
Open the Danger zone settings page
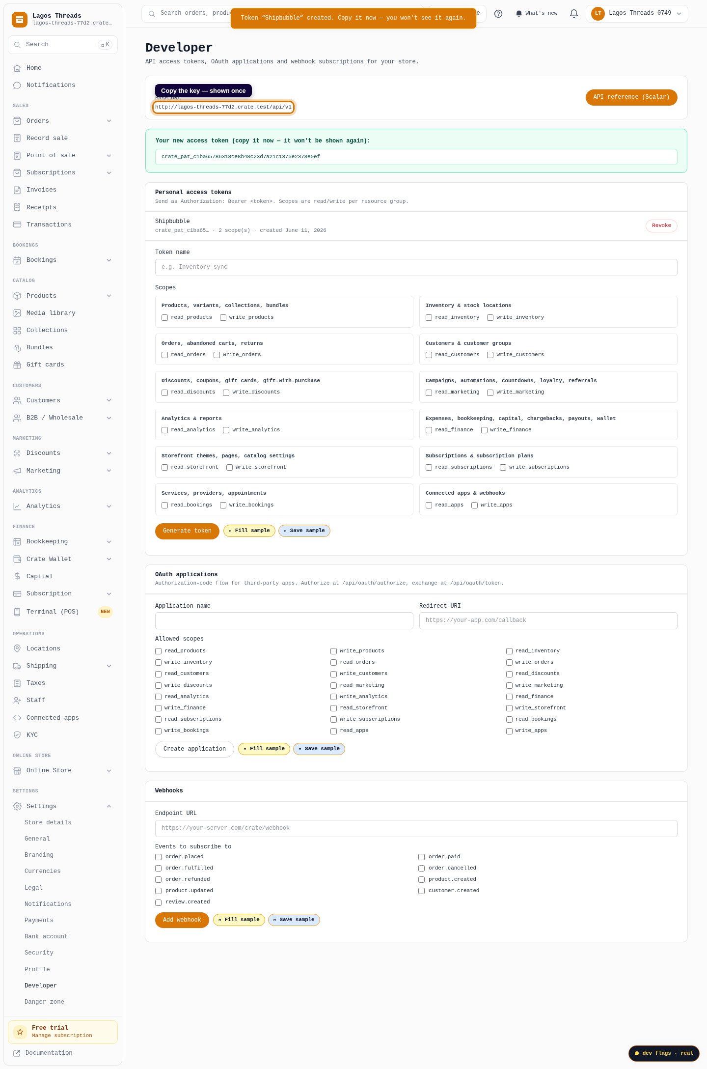coord(44,1002)
